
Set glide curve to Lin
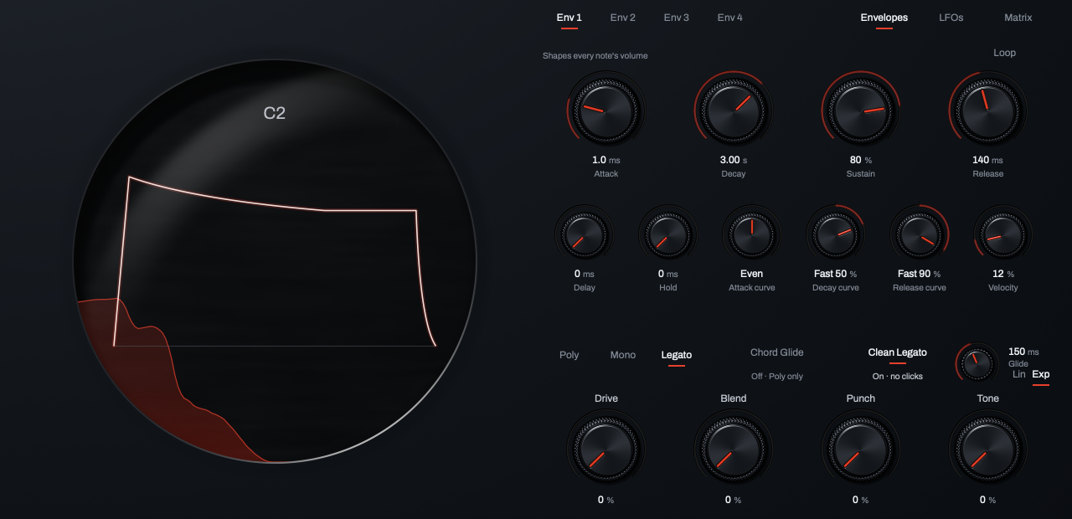[1019, 374]
